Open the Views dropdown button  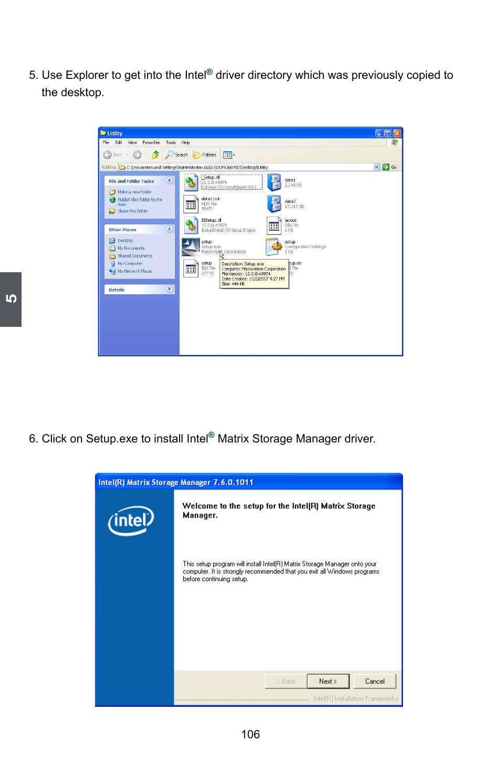click(x=229, y=154)
